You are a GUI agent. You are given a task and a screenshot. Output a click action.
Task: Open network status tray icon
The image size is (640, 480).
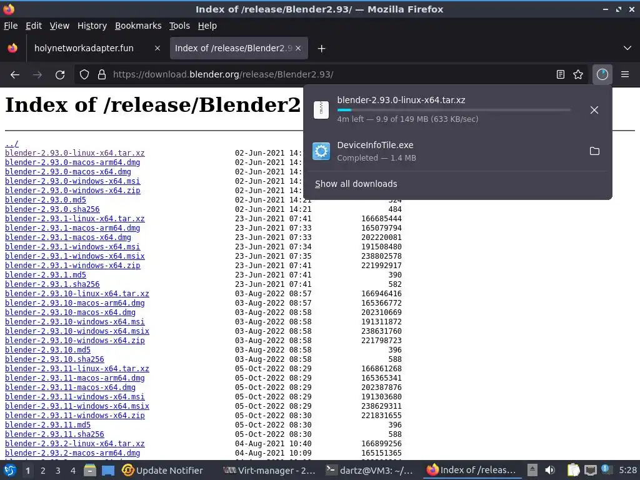pos(590,470)
